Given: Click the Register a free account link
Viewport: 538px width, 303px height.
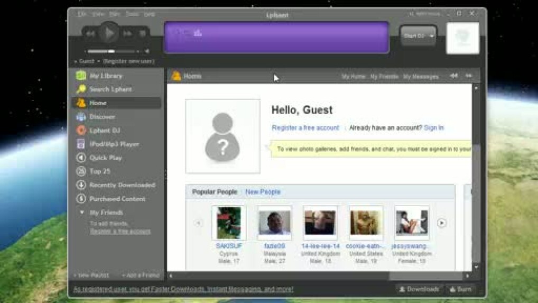Looking at the screenshot, I should click(305, 128).
